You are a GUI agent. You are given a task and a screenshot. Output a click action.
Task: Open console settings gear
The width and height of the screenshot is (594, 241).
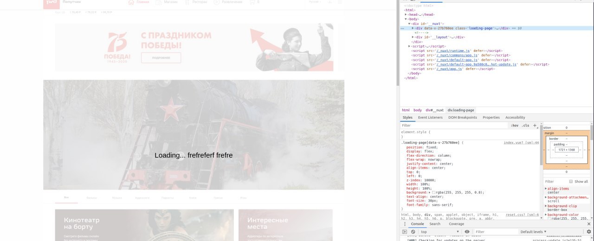point(589,232)
